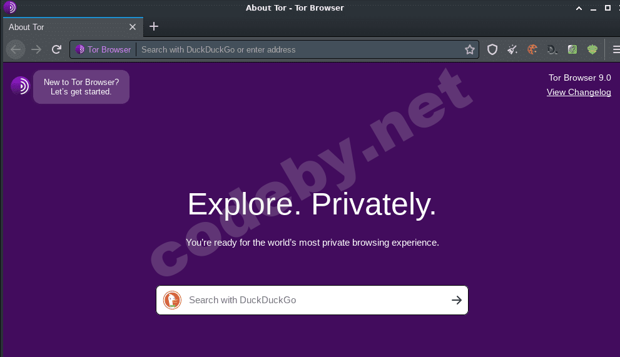Open the orange cookie extension icon
Viewport: 620px width, 357px height.
pyautogui.click(x=532, y=49)
